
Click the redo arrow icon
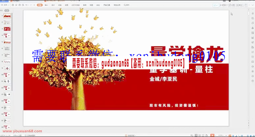31,5
